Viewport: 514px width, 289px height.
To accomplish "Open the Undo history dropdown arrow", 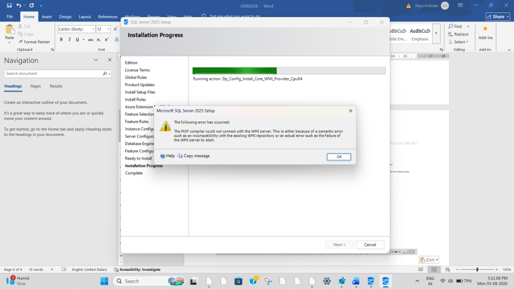I will click(x=24, y=5).
